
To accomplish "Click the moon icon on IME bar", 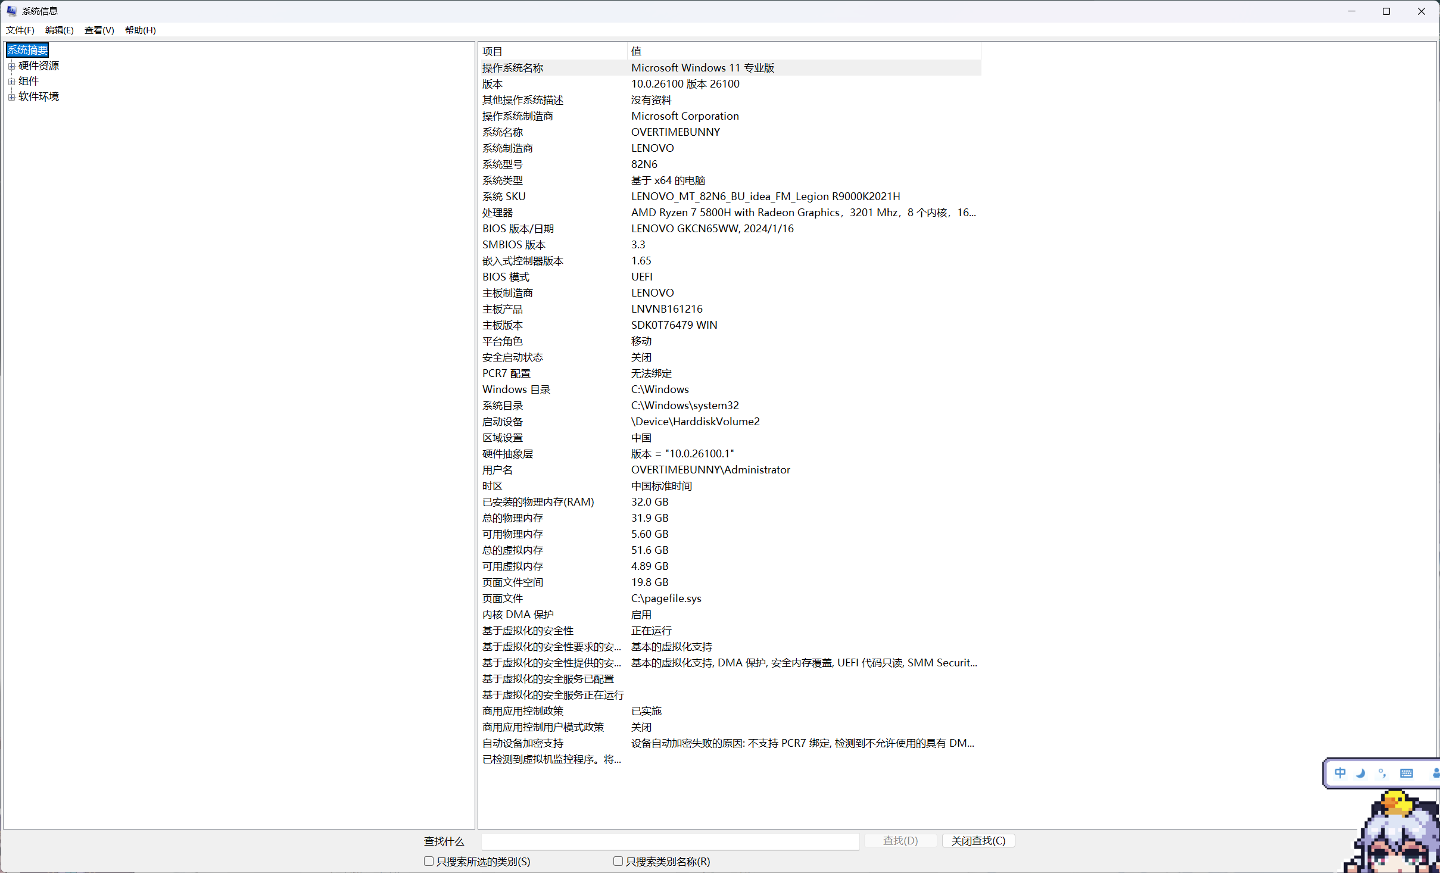I will click(1361, 773).
